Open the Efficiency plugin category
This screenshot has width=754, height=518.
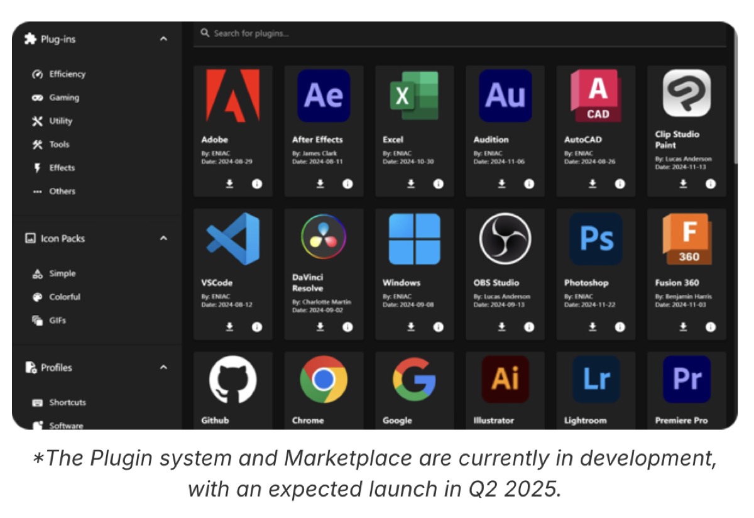[x=67, y=74]
